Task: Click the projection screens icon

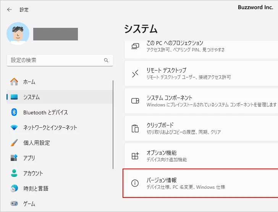Action: coord(135,47)
